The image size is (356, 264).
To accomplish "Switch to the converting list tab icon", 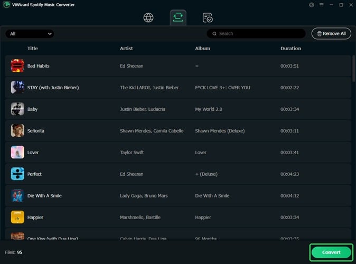I will click(178, 17).
